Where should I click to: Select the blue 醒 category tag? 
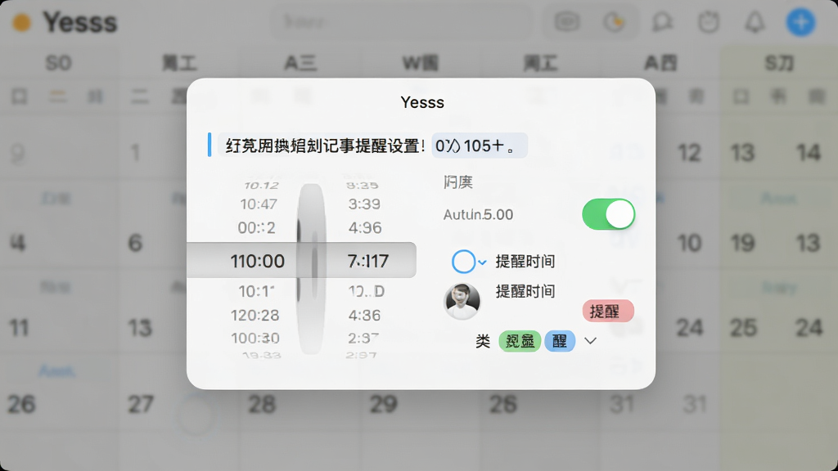[x=560, y=341]
